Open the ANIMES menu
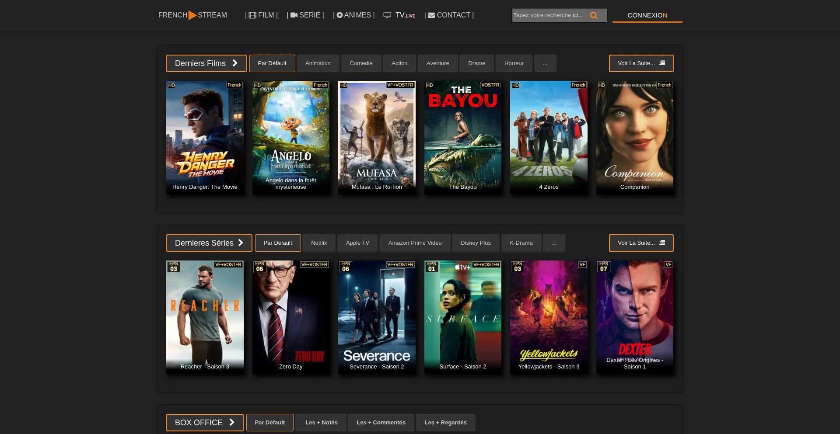Screen dimensions: 840x434 [x=354, y=15]
